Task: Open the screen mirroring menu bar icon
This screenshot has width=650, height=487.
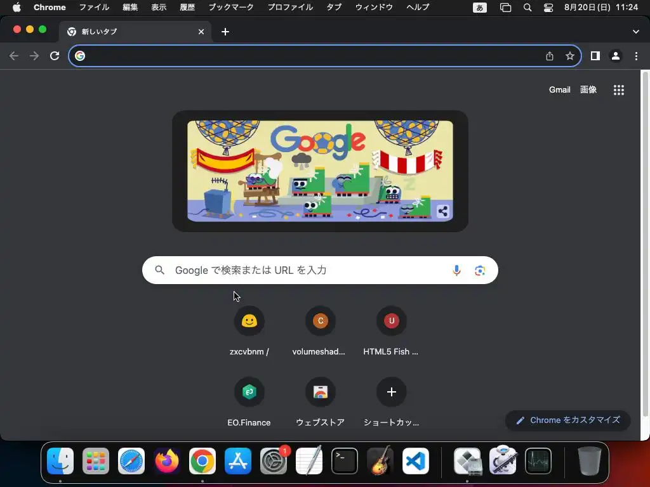Action: (505, 8)
